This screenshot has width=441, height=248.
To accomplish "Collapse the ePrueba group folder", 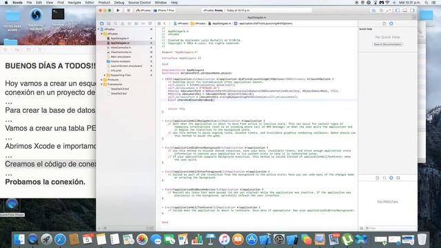I will click(102, 34).
